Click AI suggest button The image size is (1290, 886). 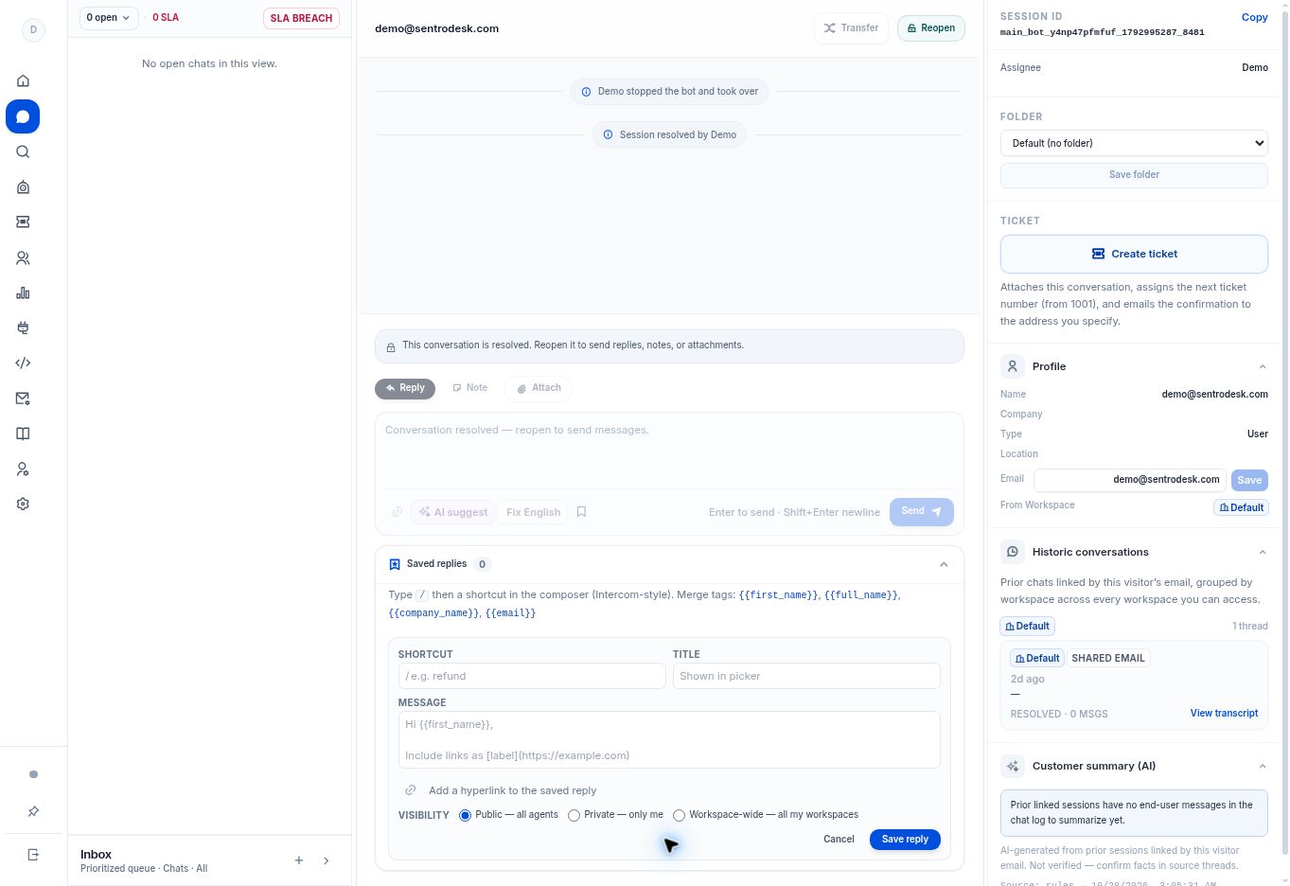(453, 512)
